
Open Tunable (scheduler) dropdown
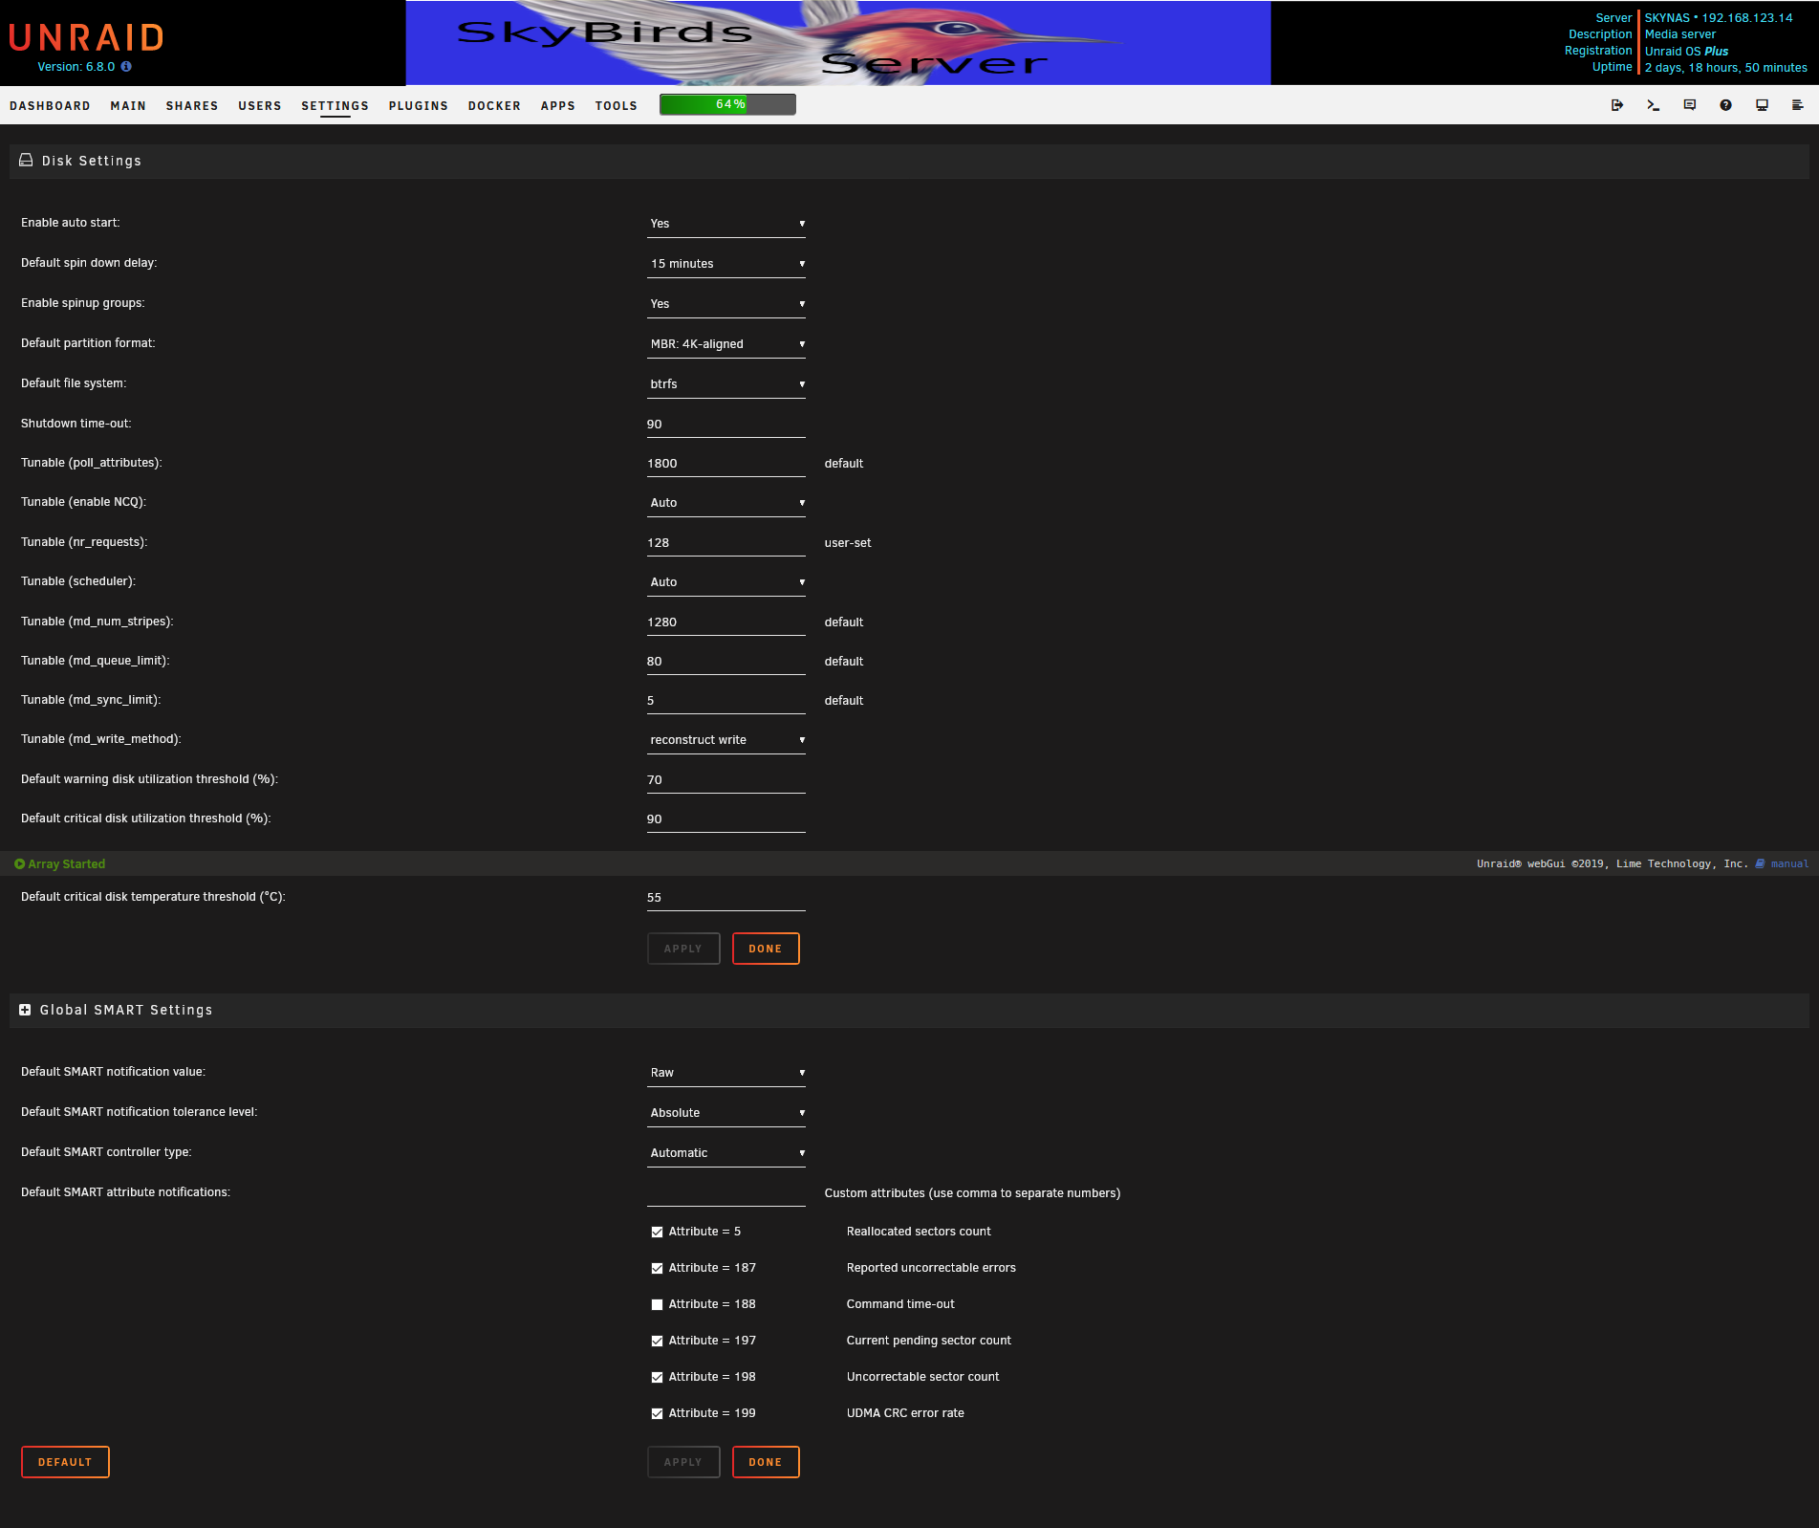(726, 582)
